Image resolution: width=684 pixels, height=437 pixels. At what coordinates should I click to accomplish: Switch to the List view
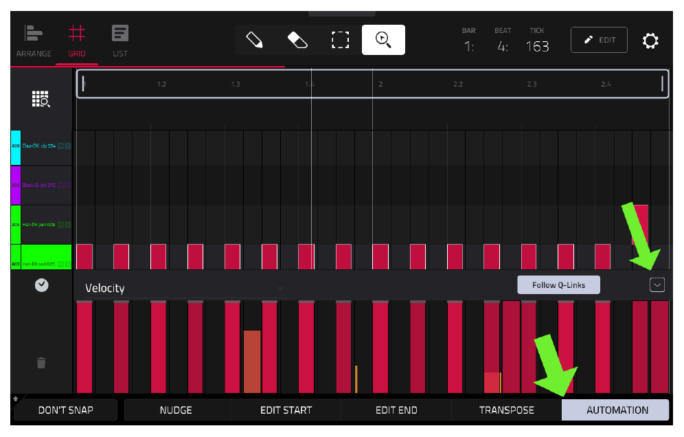coord(120,41)
